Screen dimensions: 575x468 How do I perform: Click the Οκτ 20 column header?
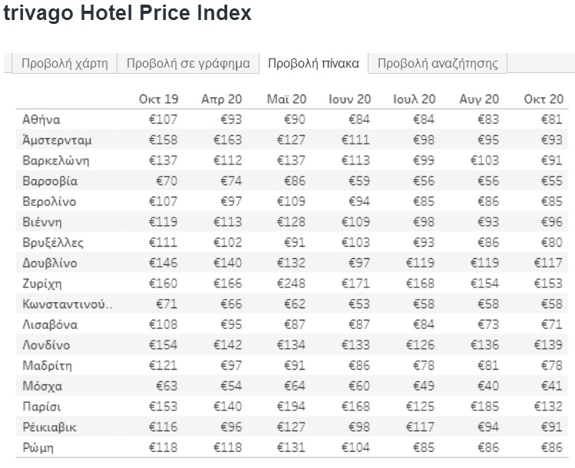(544, 99)
